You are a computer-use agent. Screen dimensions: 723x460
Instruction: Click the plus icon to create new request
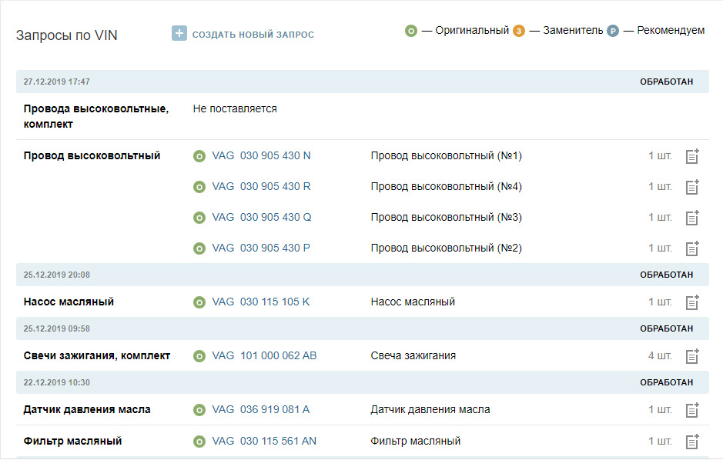click(179, 34)
